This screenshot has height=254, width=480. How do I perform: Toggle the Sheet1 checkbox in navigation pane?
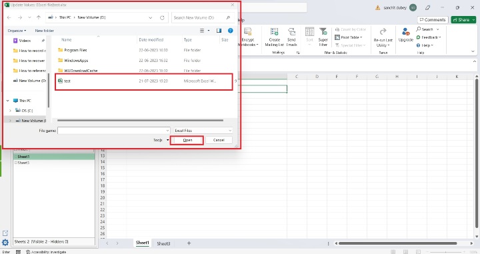(16, 157)
